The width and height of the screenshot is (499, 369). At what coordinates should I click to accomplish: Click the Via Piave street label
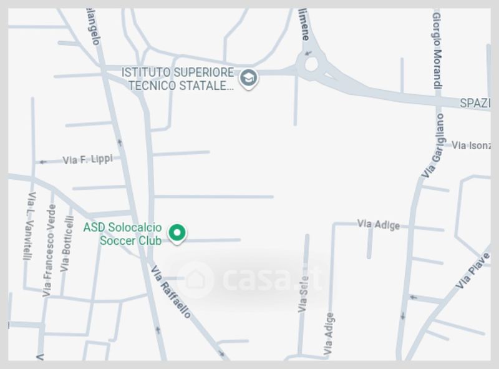(x=473, y=271)
